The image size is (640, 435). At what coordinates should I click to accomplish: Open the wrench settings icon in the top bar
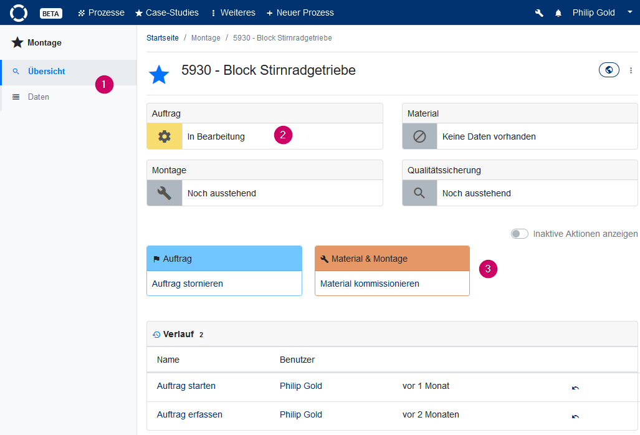[539, 13]
